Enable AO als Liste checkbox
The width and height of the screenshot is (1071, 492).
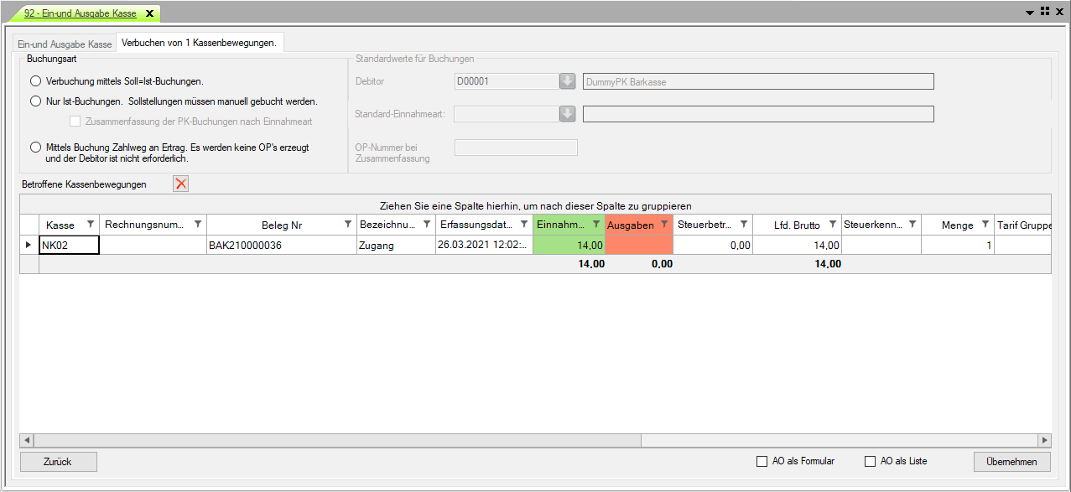coord(870,461)
